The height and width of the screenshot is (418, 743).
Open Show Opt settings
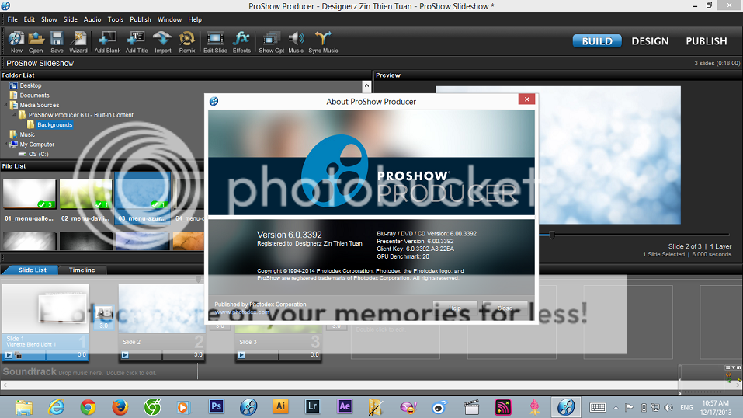coord(271,40)
